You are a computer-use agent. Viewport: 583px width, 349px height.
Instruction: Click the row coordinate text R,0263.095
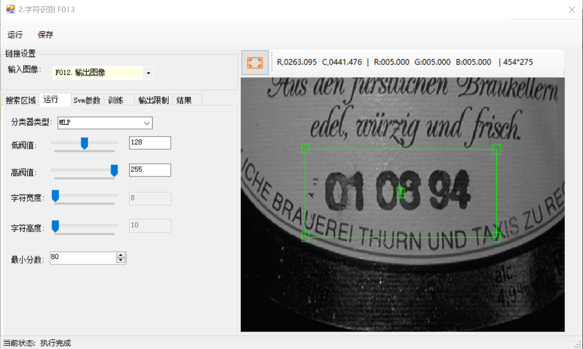pos(297,62)
